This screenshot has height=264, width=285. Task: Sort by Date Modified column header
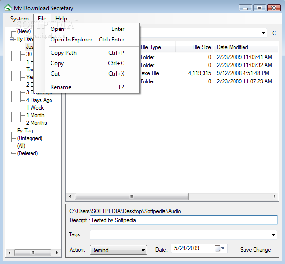tap(246, 47)
